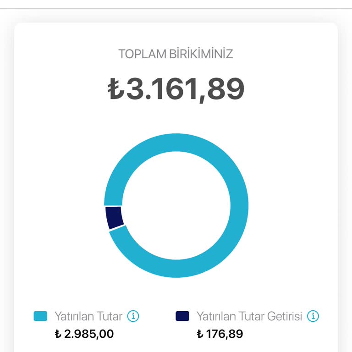Image resolution: width=352 pixels, height=352 pixels.
Task: Click empty card space right of the donut chart
Action: pyautogui.click(x=292, y=206)
